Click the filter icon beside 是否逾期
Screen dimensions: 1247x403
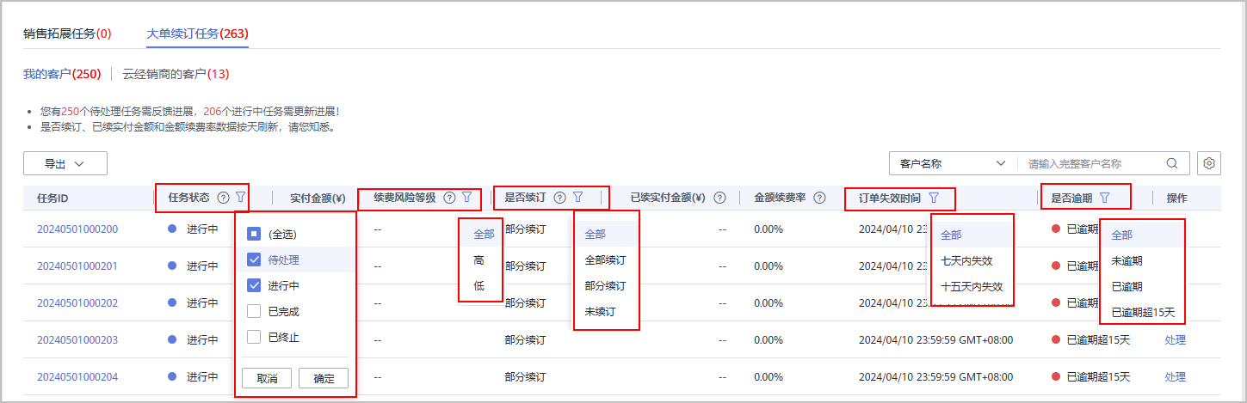tap(1105, 198)
